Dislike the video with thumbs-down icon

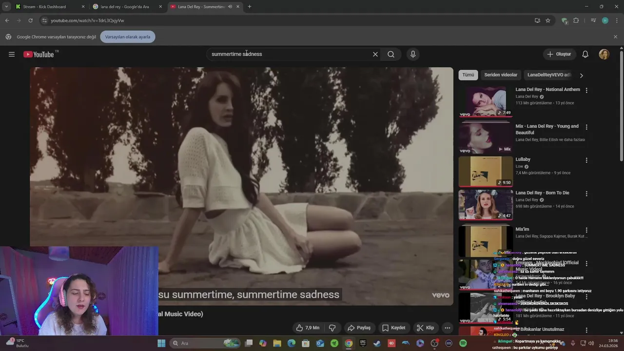(332, 328)
